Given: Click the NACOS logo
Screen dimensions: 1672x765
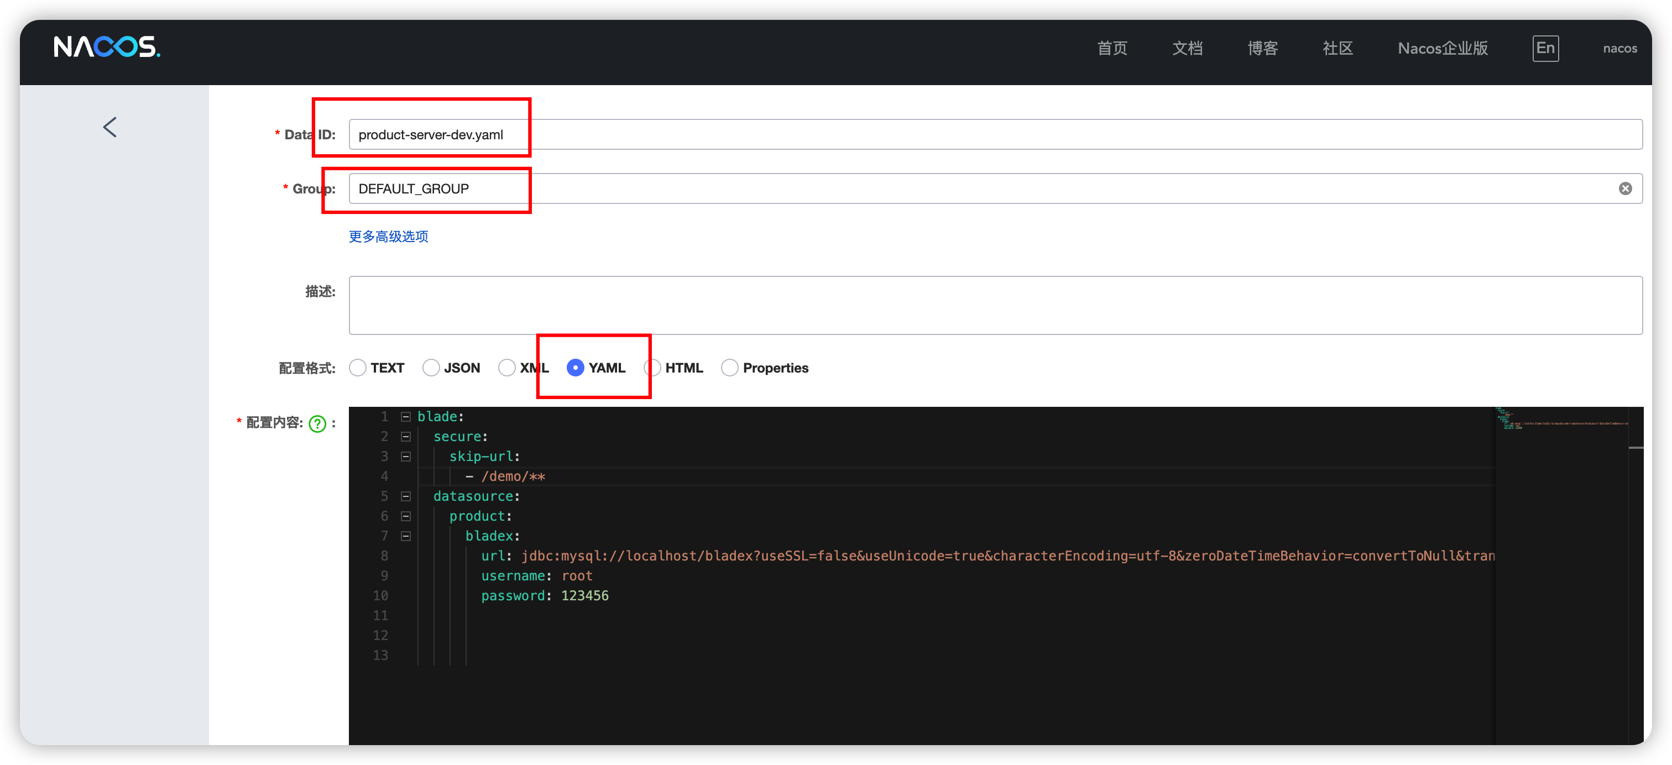Looking at the screenshot, I should coord(107,48).
